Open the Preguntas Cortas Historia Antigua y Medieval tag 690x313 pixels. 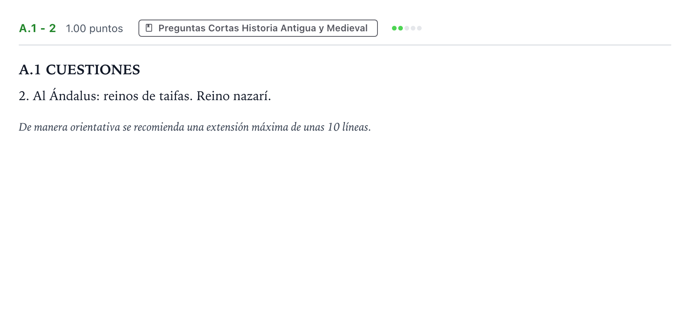(258, 28)
